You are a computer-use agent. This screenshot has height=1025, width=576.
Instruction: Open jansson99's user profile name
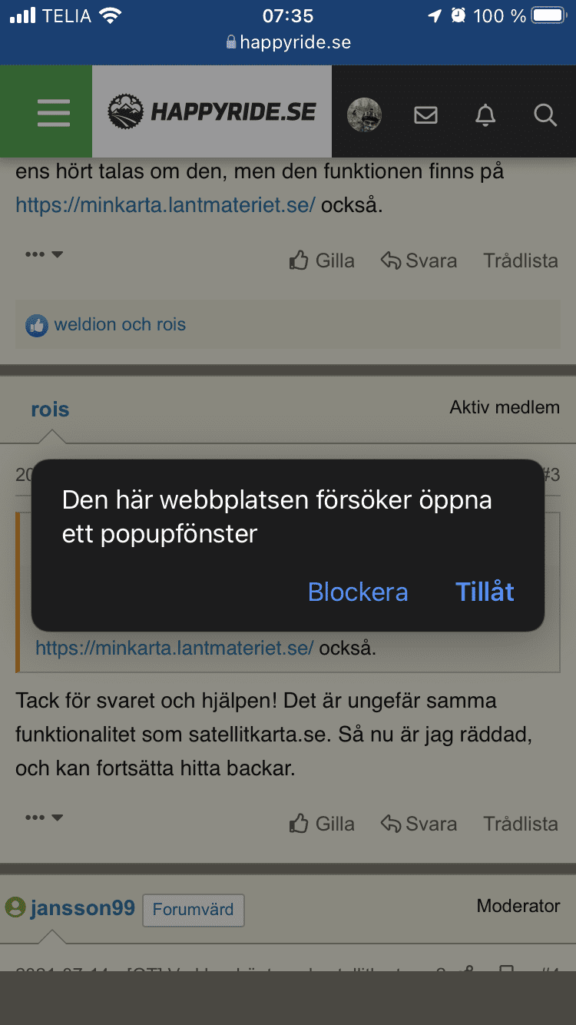82,908
